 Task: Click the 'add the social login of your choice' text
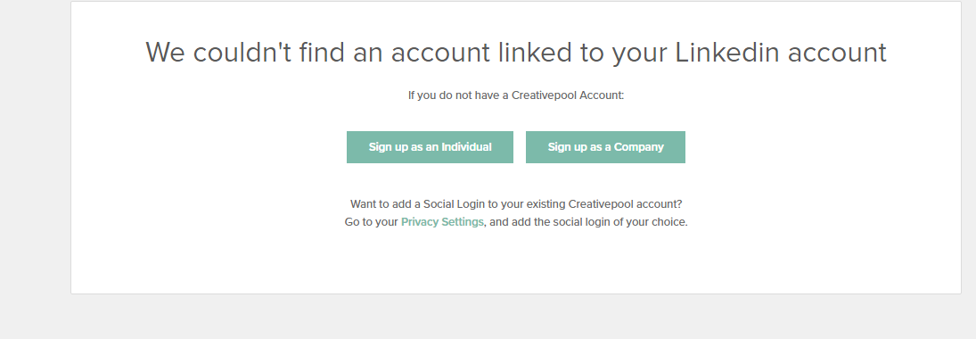(x=589, y=222)
